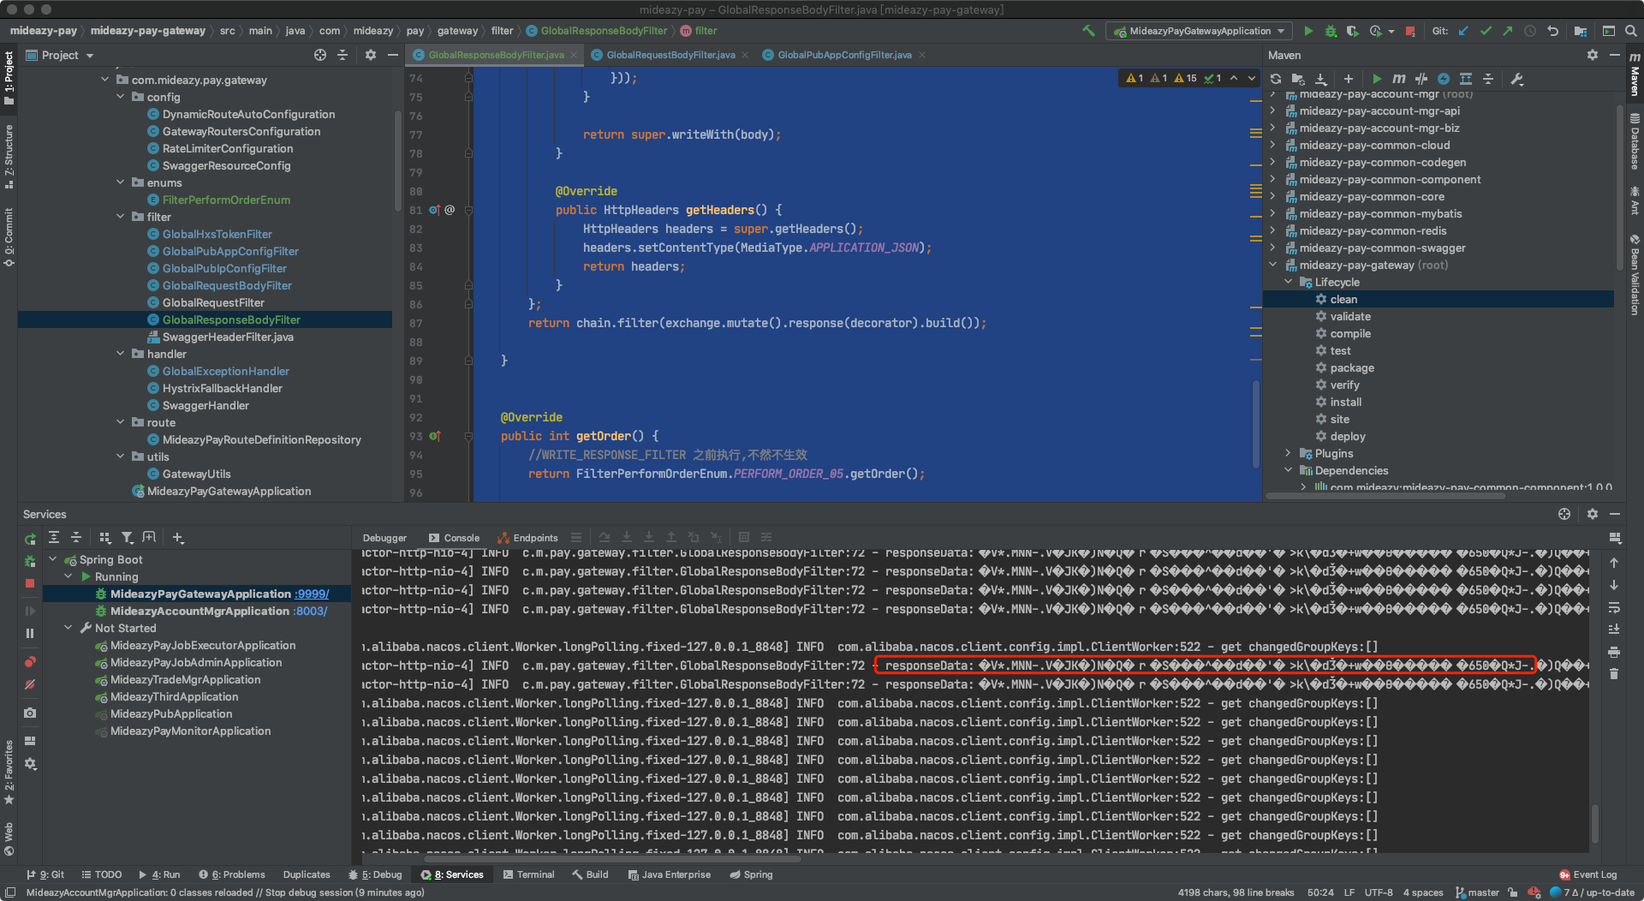Open the :9999/ link for MideazyPayGatewayApplication

[312, 594]
